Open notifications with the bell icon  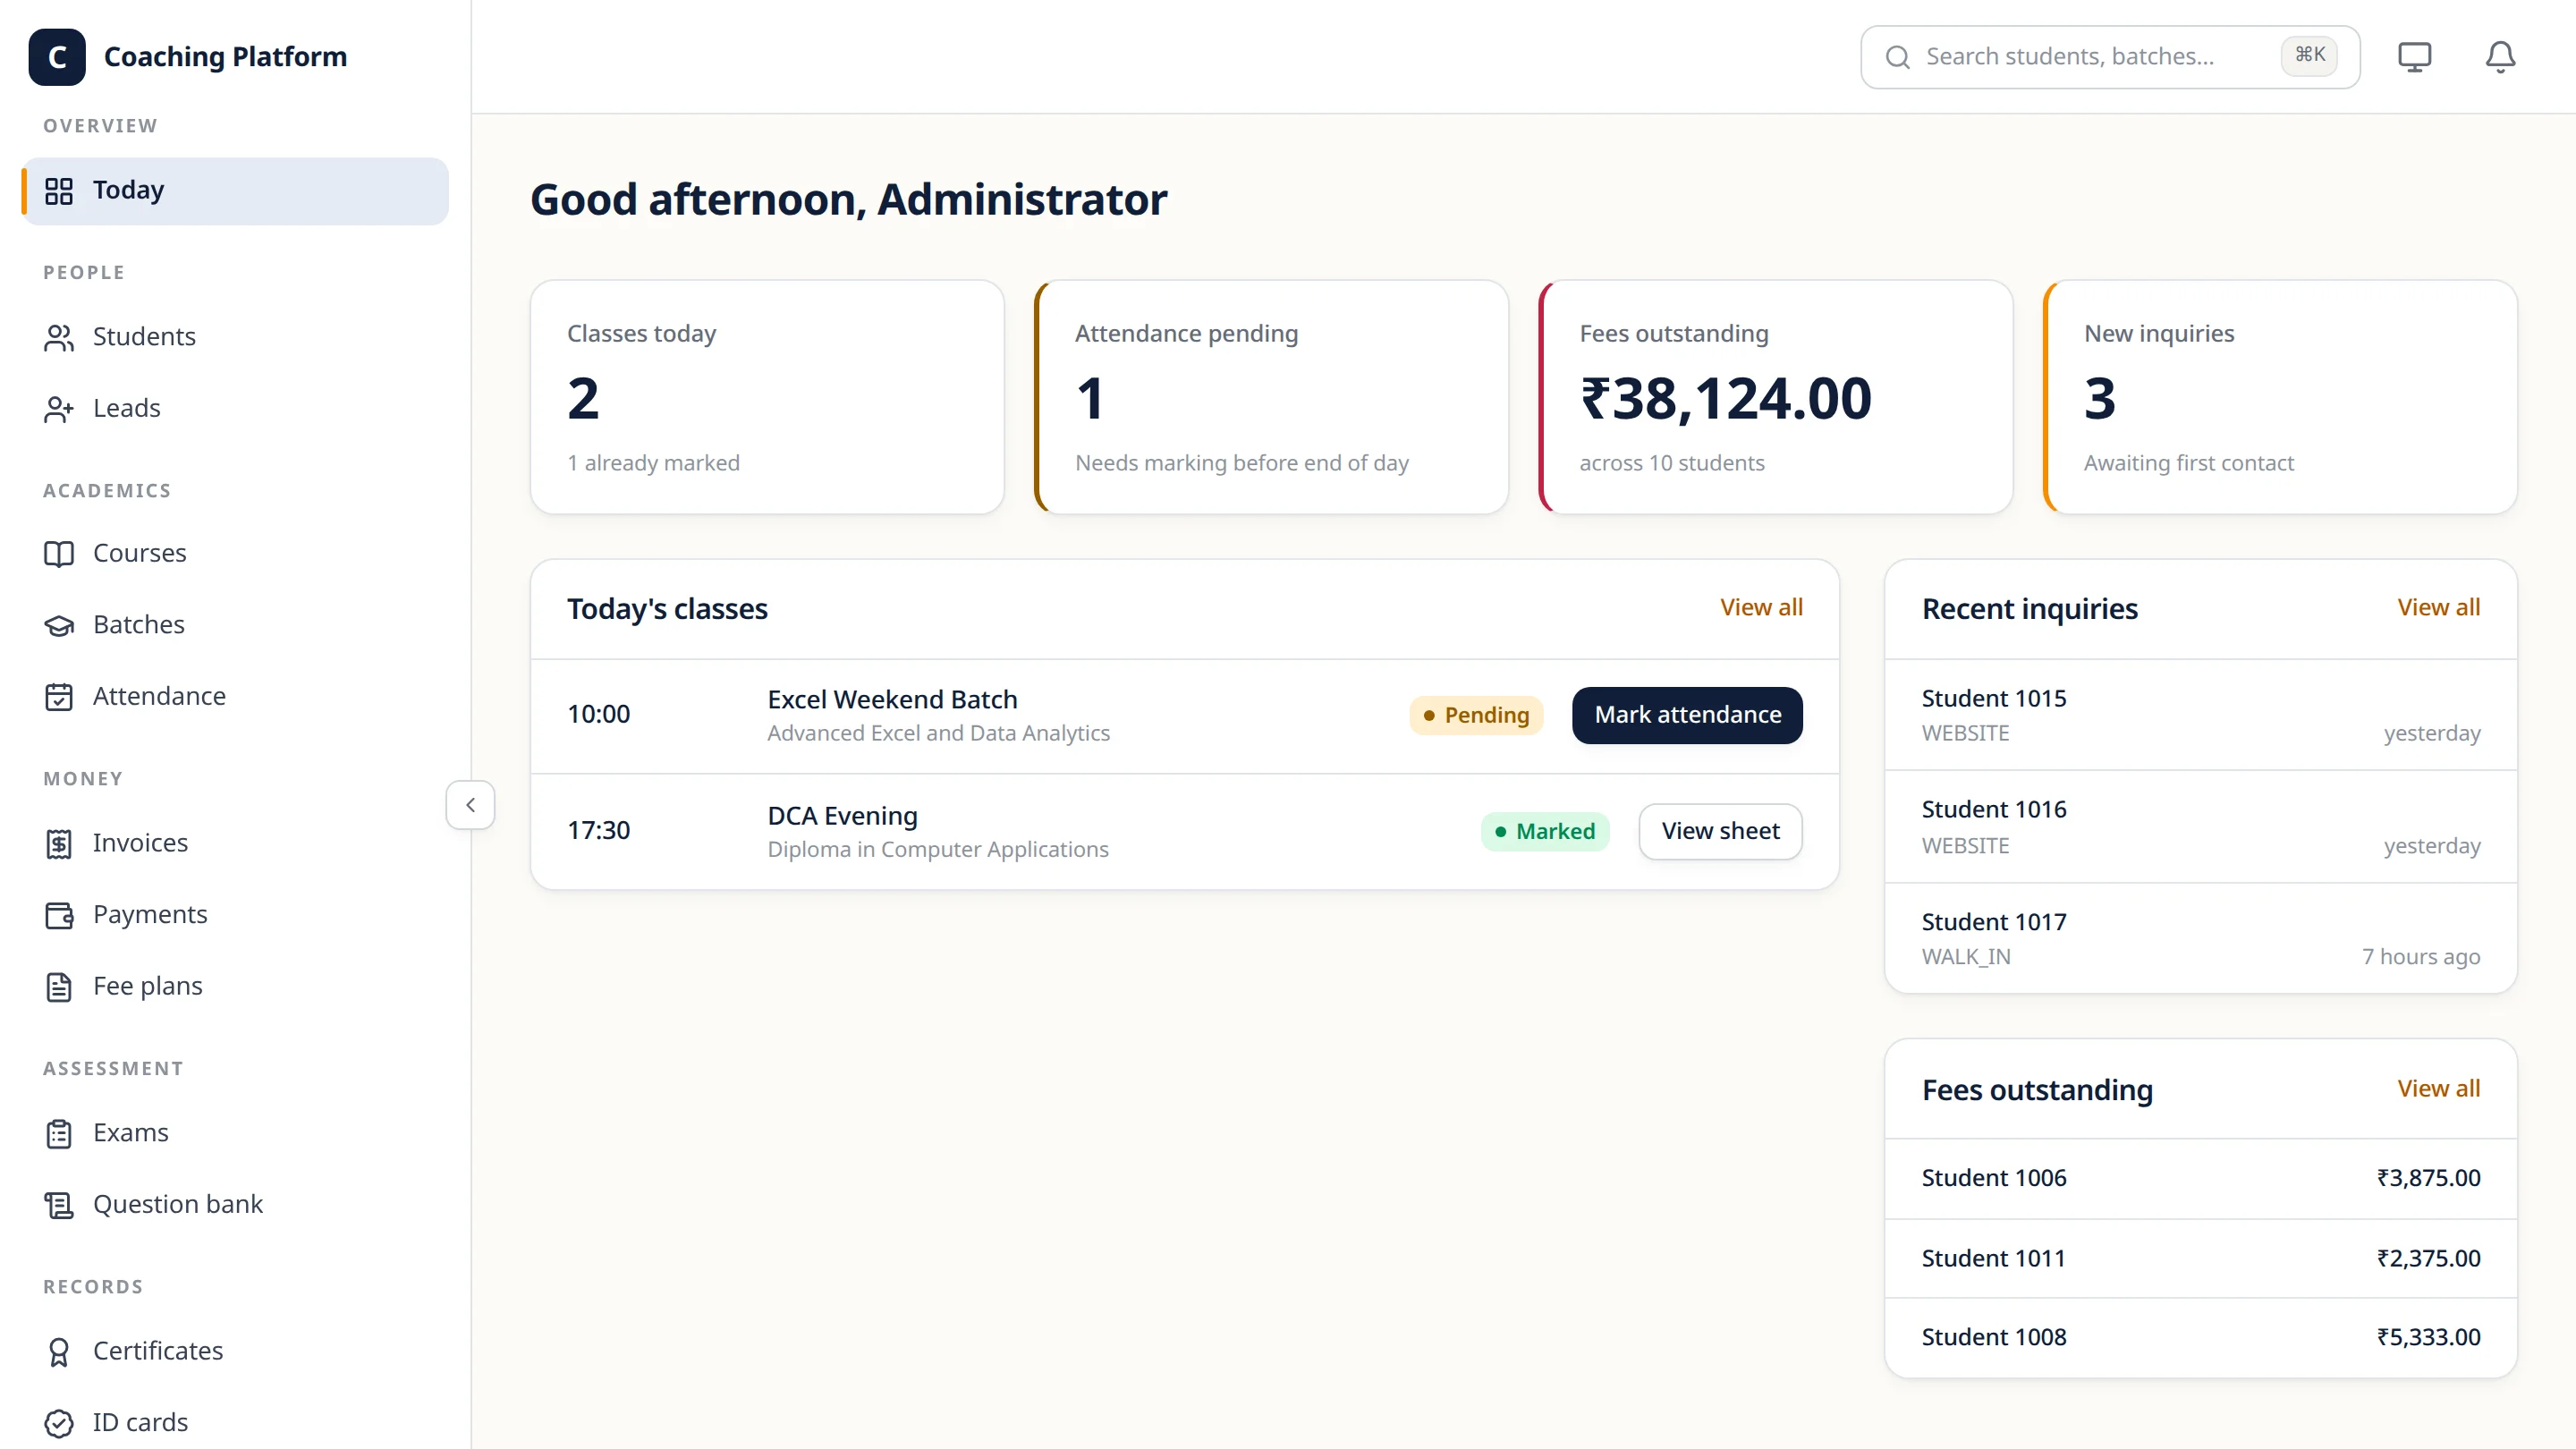tap(2500, 57)
